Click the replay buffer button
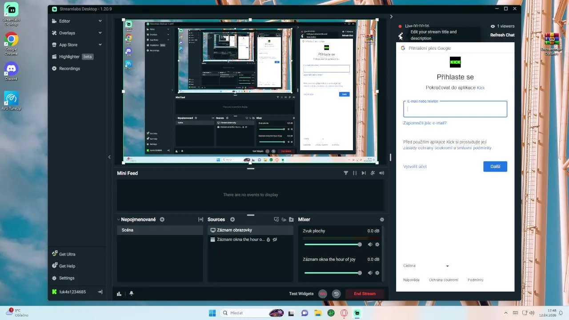 [x=336, y=294]
